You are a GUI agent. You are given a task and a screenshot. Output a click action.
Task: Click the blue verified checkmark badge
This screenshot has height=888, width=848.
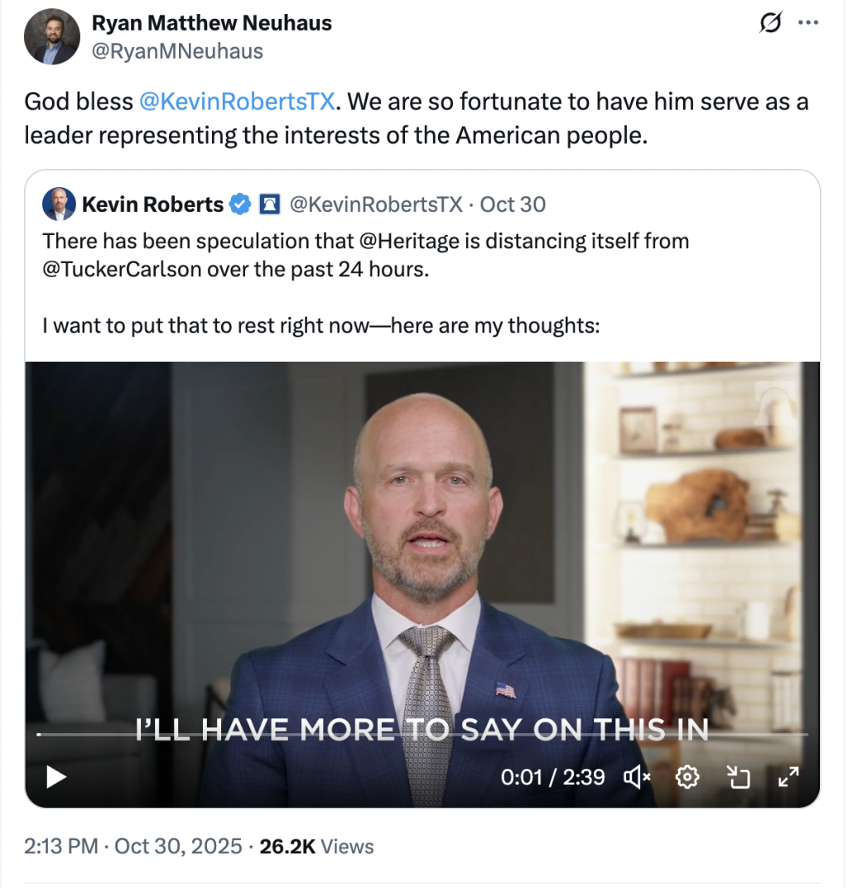239,204
